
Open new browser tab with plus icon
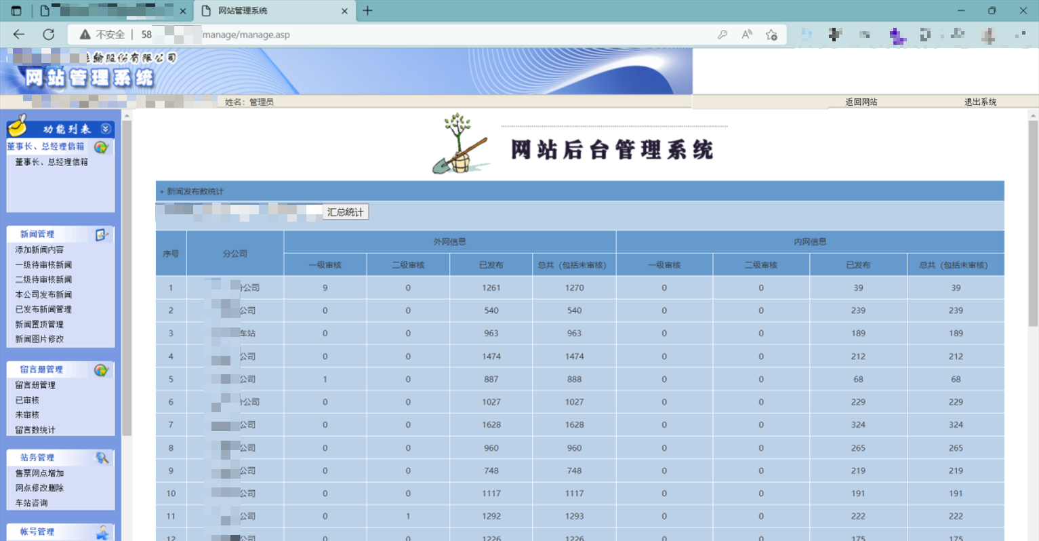pyautogui.click(x=368, y=11)
